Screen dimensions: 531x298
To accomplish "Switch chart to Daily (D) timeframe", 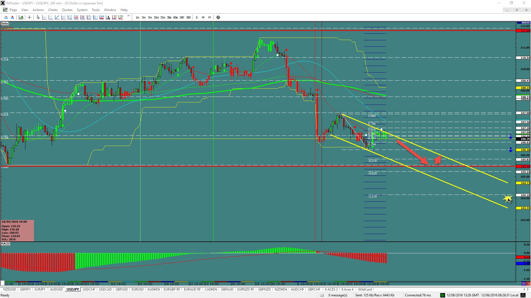I will click(x=197, y=17).
